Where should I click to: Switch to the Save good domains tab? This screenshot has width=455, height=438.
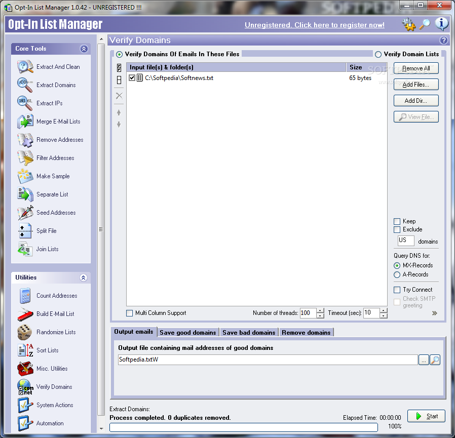tap(188, 332)
